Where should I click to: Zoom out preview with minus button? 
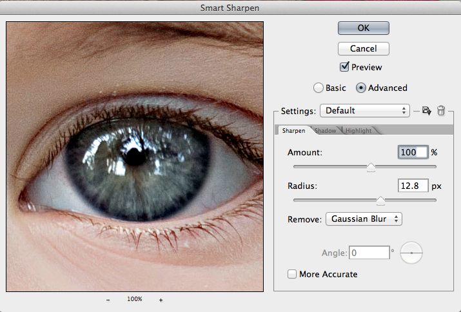[x=108, y=300]
